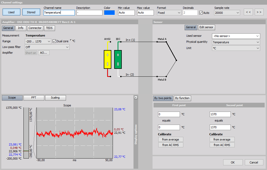The height and width of the screenshot is (170, 267).
Task: Click the Second point bottom 1370 field
Action: coord(220,127)
